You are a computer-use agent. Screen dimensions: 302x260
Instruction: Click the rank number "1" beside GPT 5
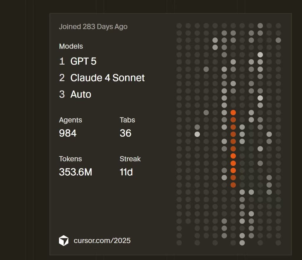point(62,61)
